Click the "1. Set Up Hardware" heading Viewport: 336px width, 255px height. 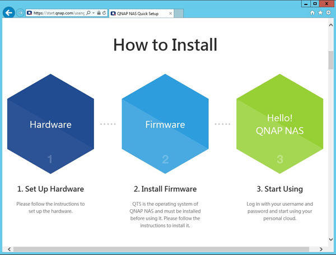tap(50, 189)
